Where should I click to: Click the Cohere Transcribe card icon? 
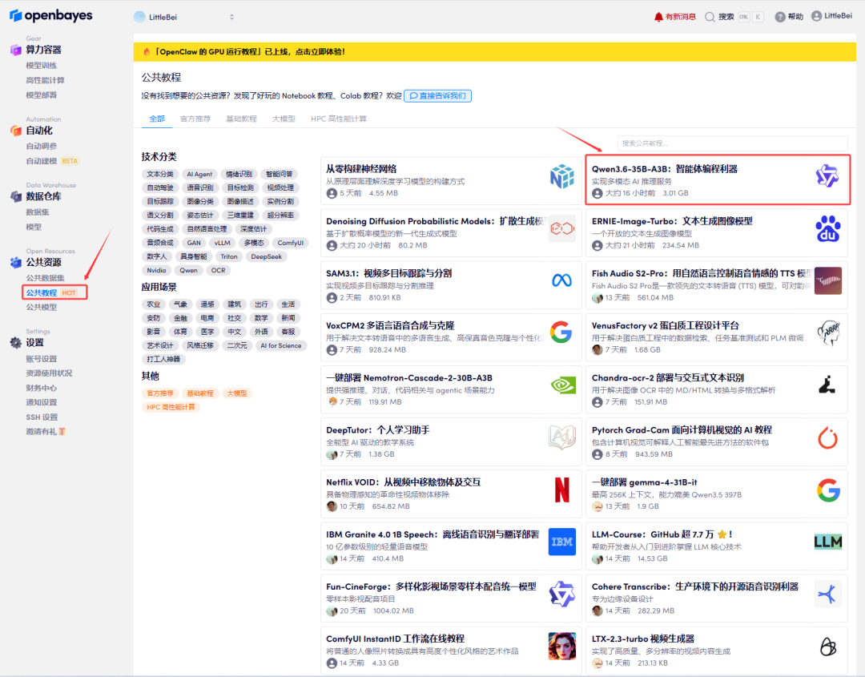tap(827, 594)
